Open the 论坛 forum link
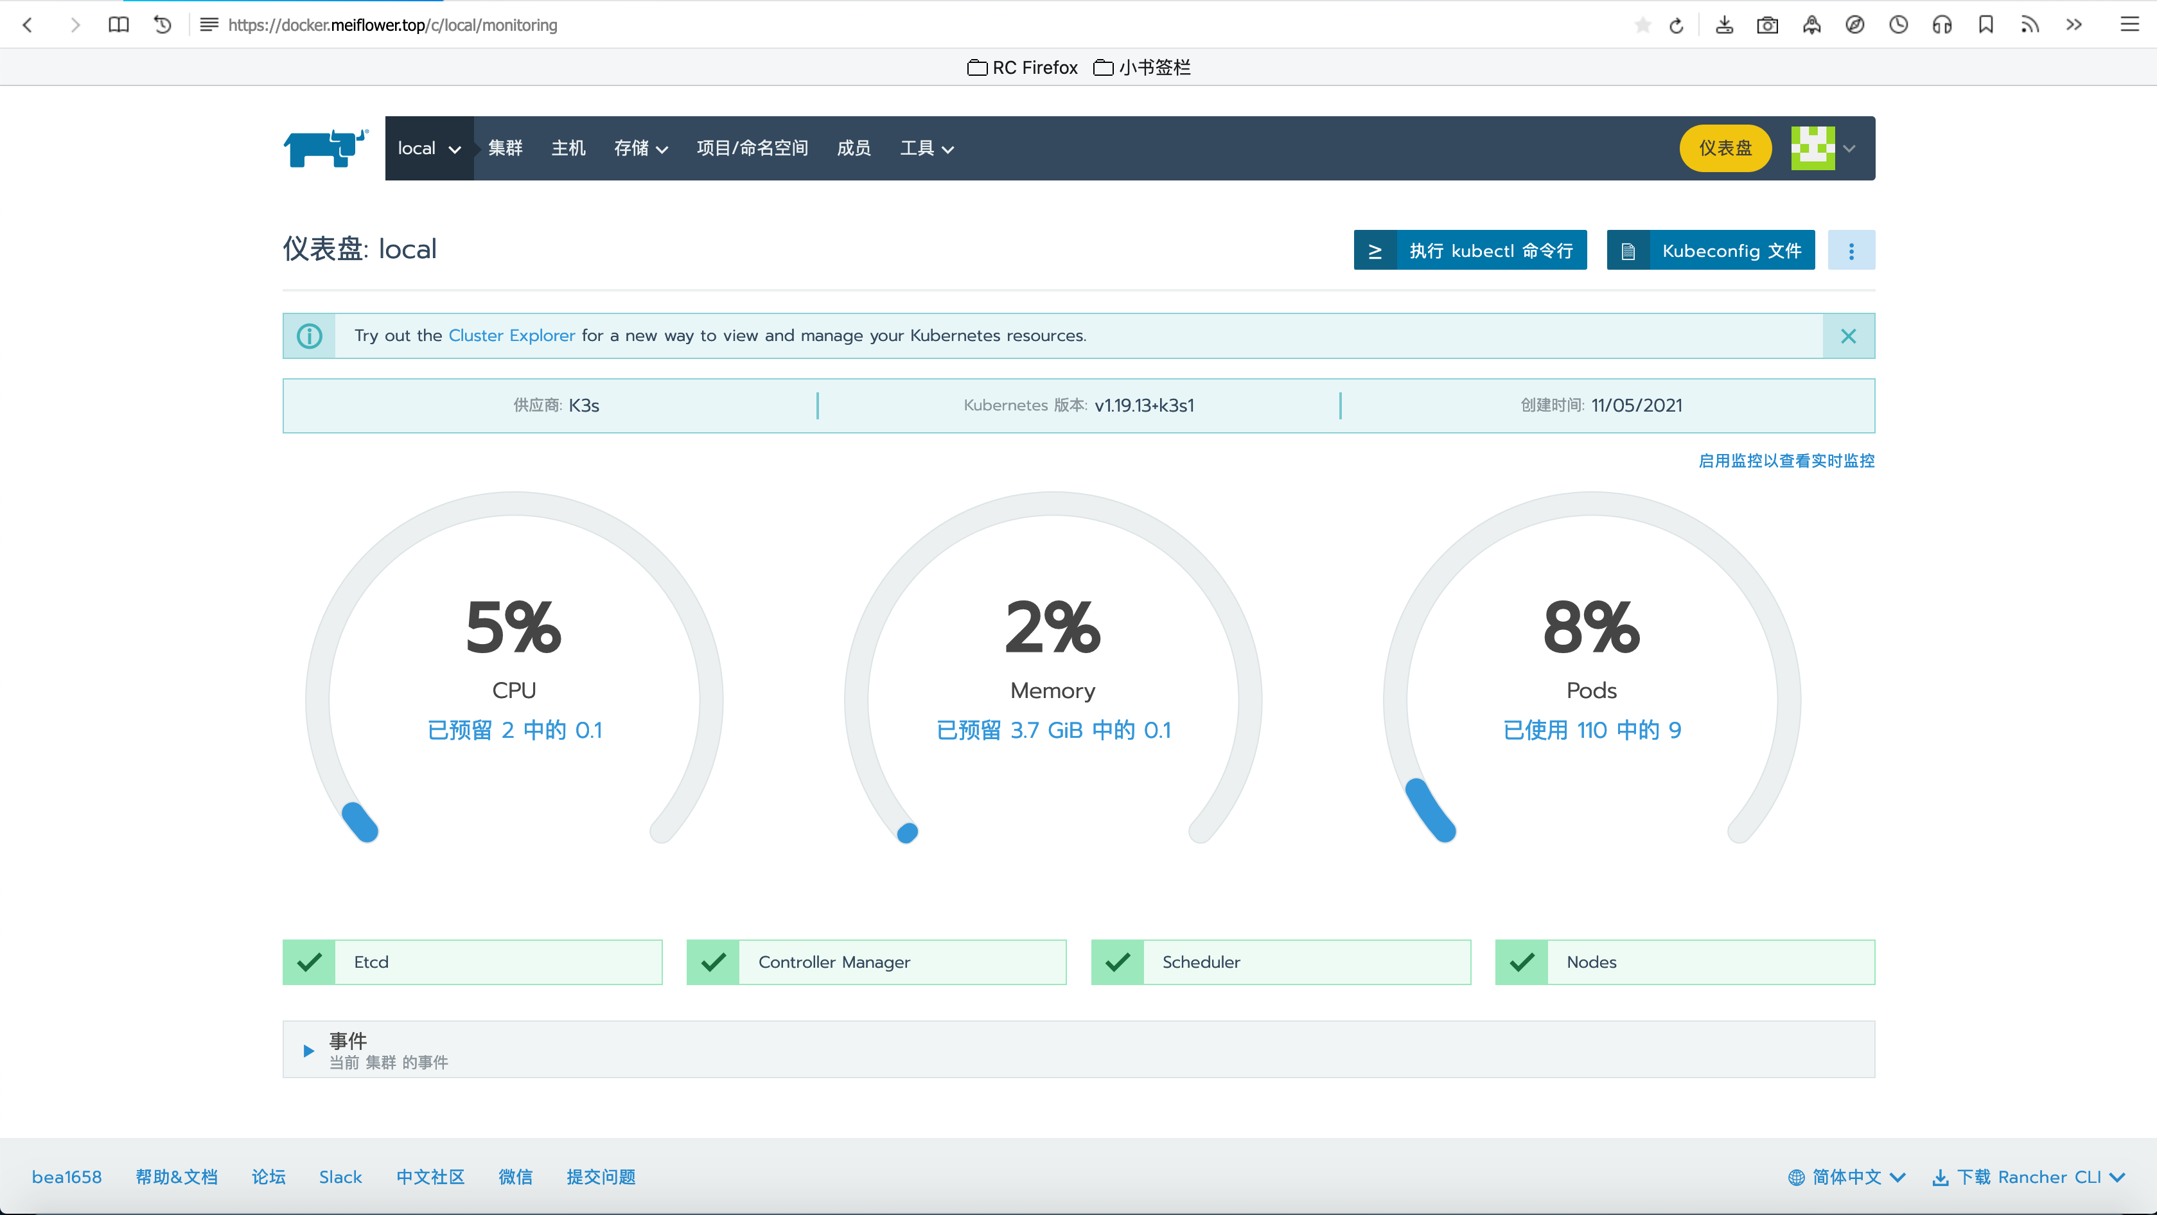This screenshot has height=1215, width=2157. point(268,1176)
